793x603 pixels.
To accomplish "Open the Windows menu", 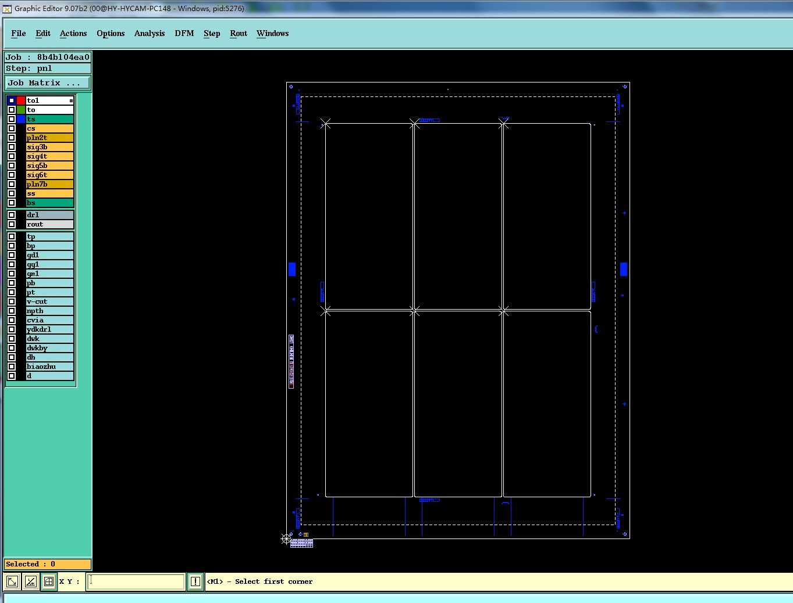I will (273, 33).
